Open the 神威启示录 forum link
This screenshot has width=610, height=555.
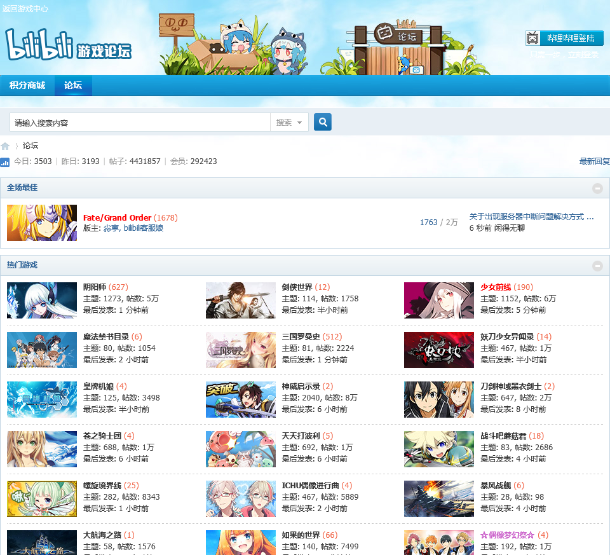click(x=301, y=386)
